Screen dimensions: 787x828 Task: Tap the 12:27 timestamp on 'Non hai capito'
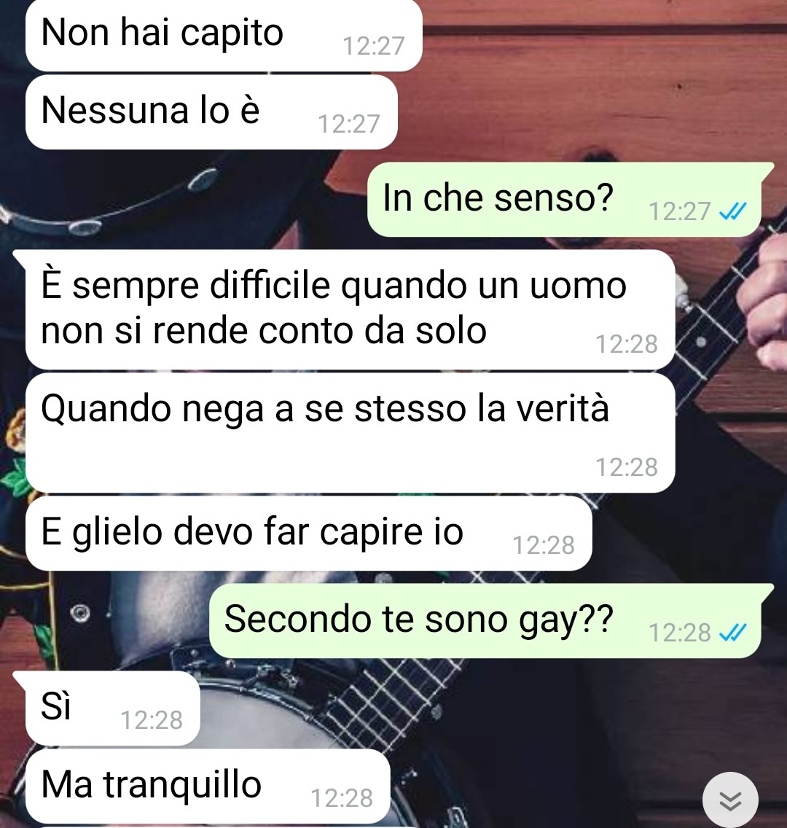pyautogui.click(x=374, y=46)
